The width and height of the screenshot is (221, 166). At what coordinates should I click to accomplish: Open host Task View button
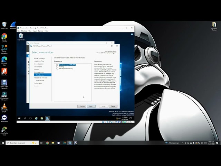[41, 143]
